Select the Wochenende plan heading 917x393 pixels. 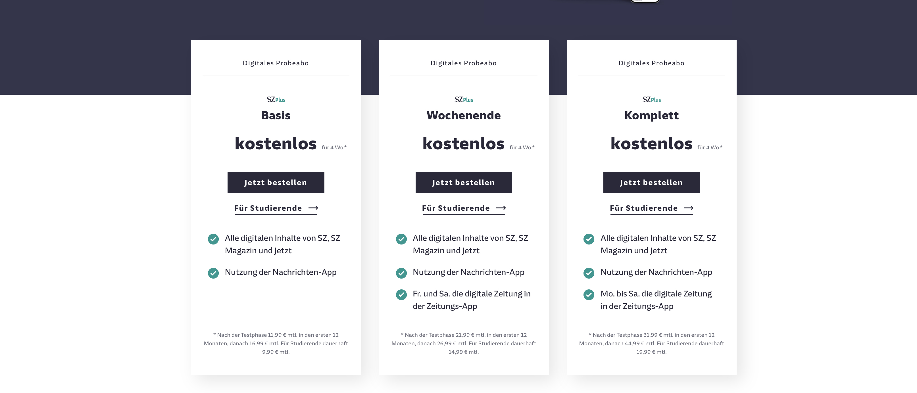pyautogui.click(x=464, y=115)
